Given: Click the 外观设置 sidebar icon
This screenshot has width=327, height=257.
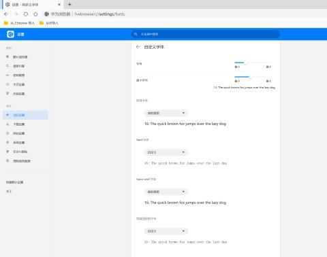Looking at the screenshot, I should [7, 93].
